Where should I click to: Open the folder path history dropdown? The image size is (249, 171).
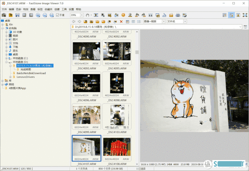point(240,27)
